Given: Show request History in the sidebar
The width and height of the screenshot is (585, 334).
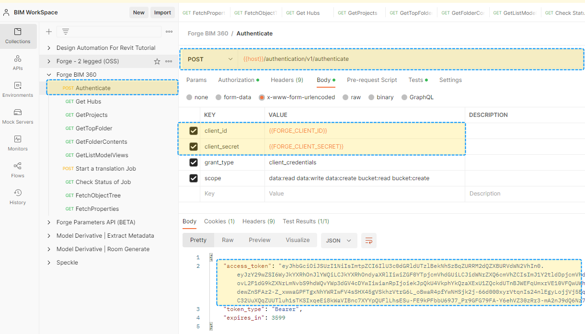Looking at the screenshot, I should 18,197.
